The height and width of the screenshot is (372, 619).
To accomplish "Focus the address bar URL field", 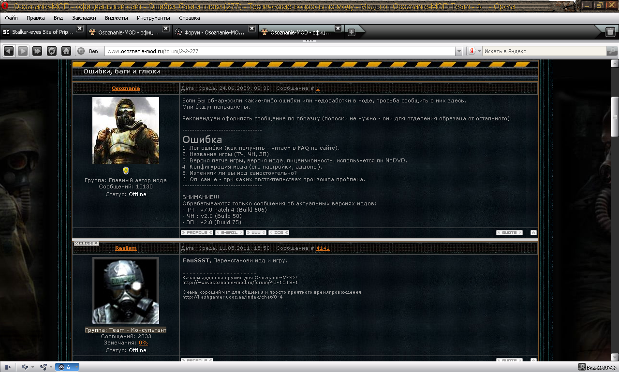I will click(280, 51).
